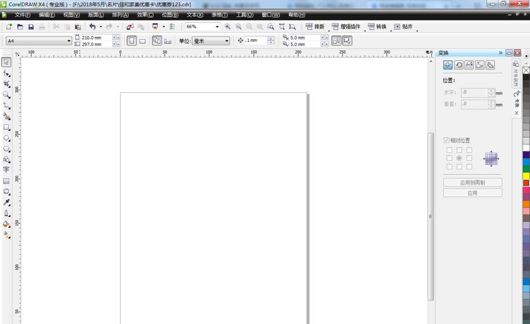Expand the undo history dropdown arrow

tap(100, 26)
